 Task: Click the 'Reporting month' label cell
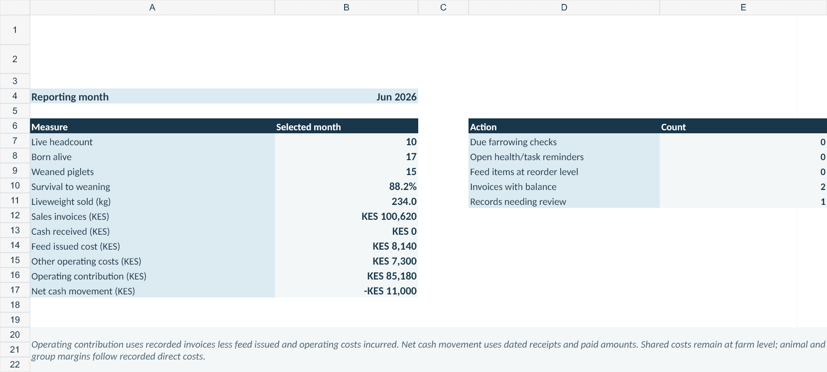152,96
